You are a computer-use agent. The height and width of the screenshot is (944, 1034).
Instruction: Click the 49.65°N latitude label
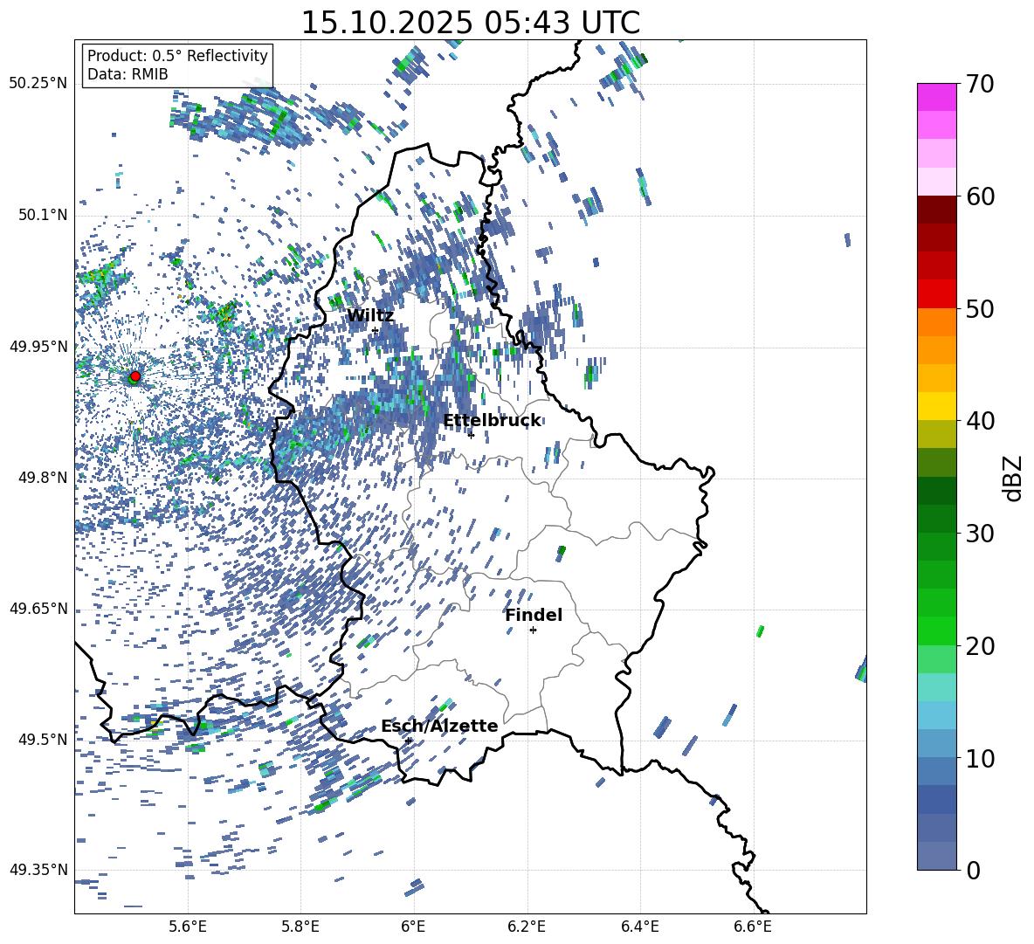tap(38, 608)
